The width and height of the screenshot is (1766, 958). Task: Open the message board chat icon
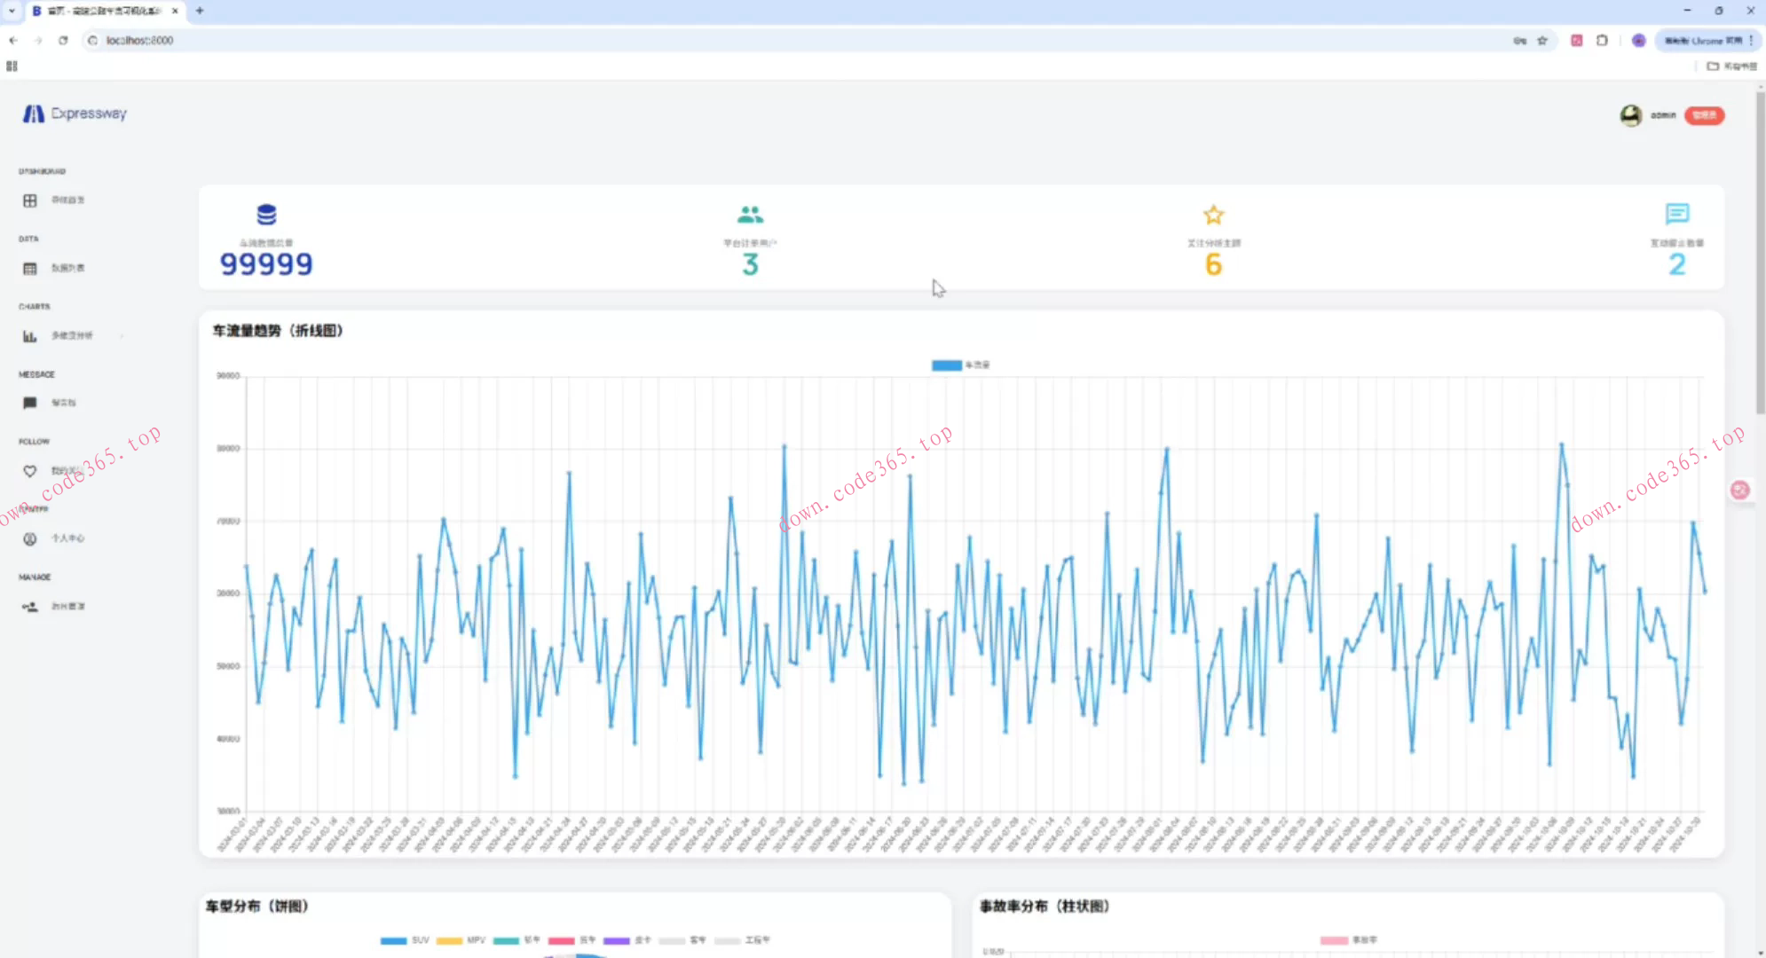(30, 403)
